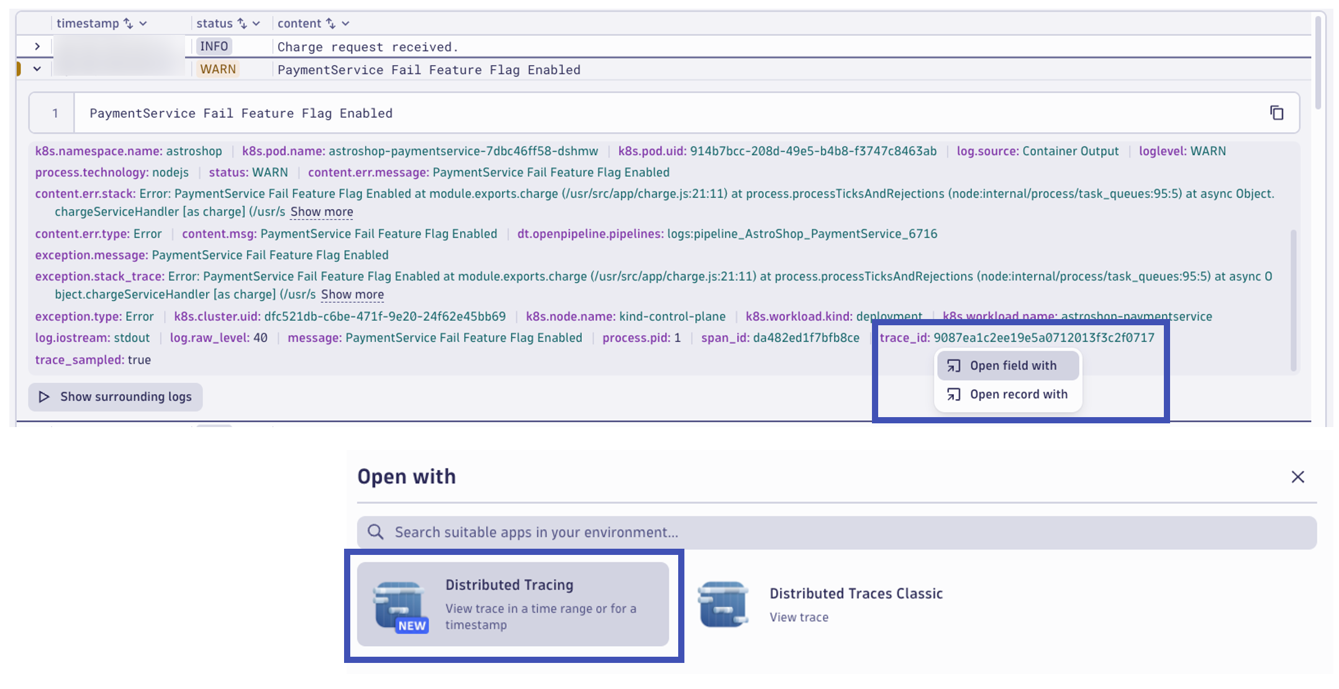Viewport: 1339px width, 689px height.
Task: Click the Open record with arrow icon
Action: coord(953,395)
